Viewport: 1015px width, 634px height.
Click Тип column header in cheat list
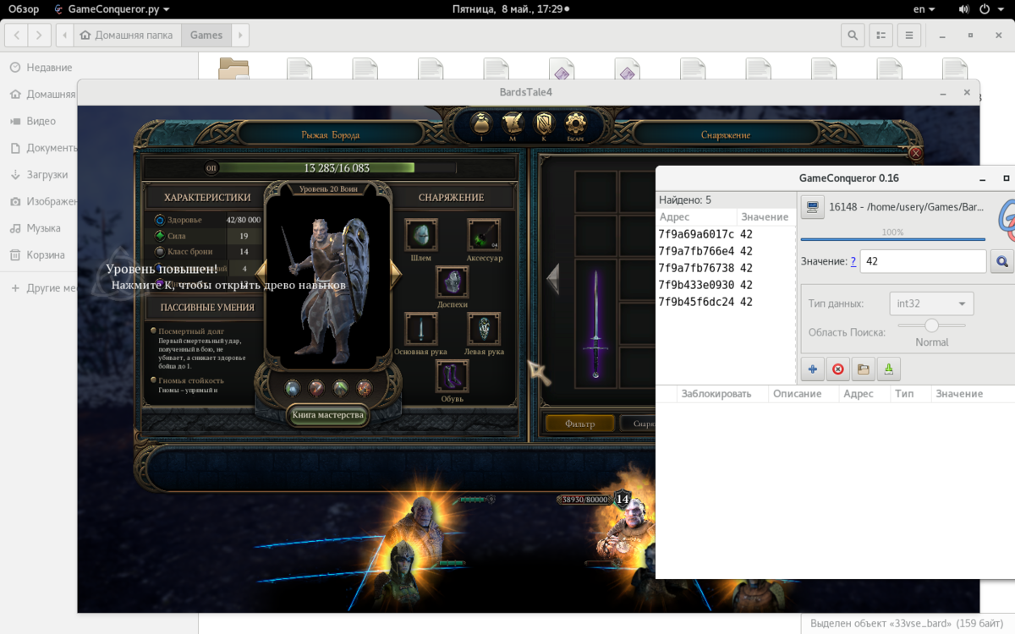coord(910,393)
